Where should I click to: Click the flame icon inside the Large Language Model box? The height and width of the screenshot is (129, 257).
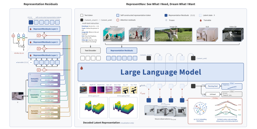(x=82, y=68)
